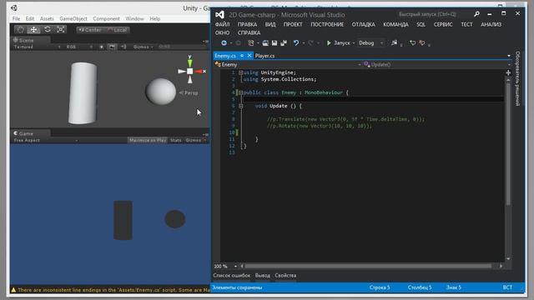534x300 pixels.
Task: Open the Enemy class navigation dropdown
Action: [288, 65]
